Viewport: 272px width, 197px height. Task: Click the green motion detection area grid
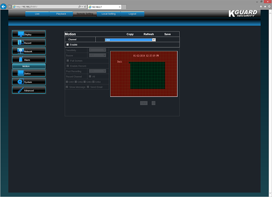(x=148, y=75)
